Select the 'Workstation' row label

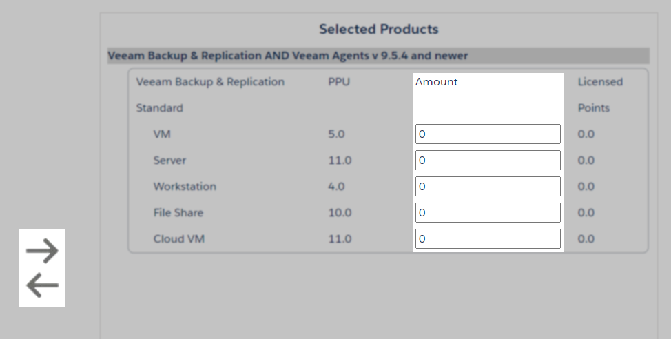185,186
